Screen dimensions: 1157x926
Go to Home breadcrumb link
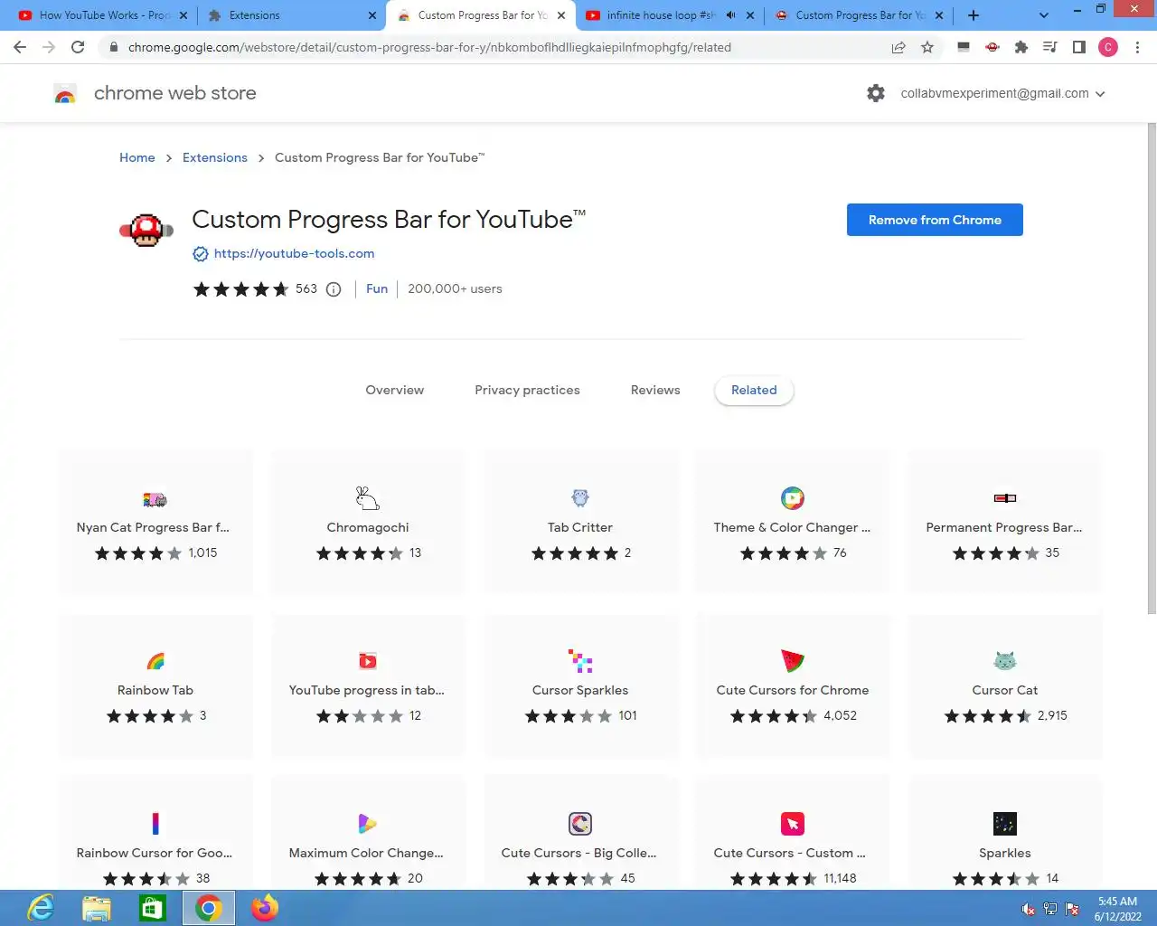tap(137, 157)
